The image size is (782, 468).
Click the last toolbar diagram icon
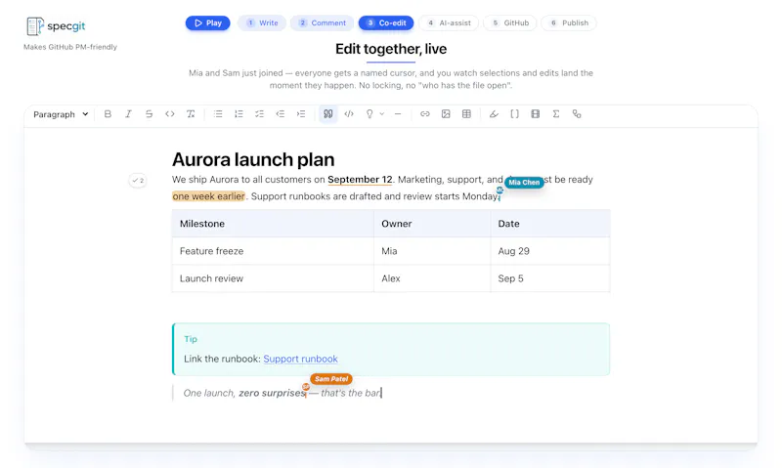click(577, 114)
